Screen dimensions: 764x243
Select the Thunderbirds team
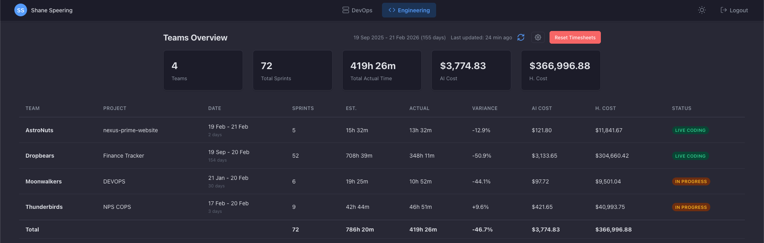(x=44, y=207)
